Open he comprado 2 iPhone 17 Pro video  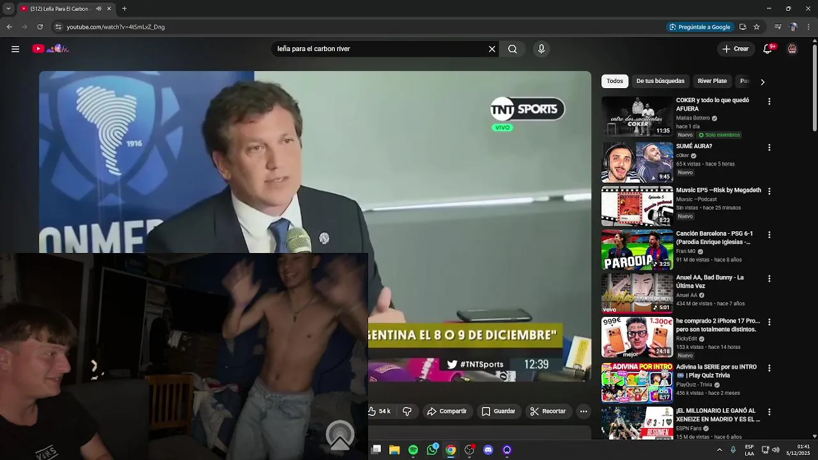(718, 325)
